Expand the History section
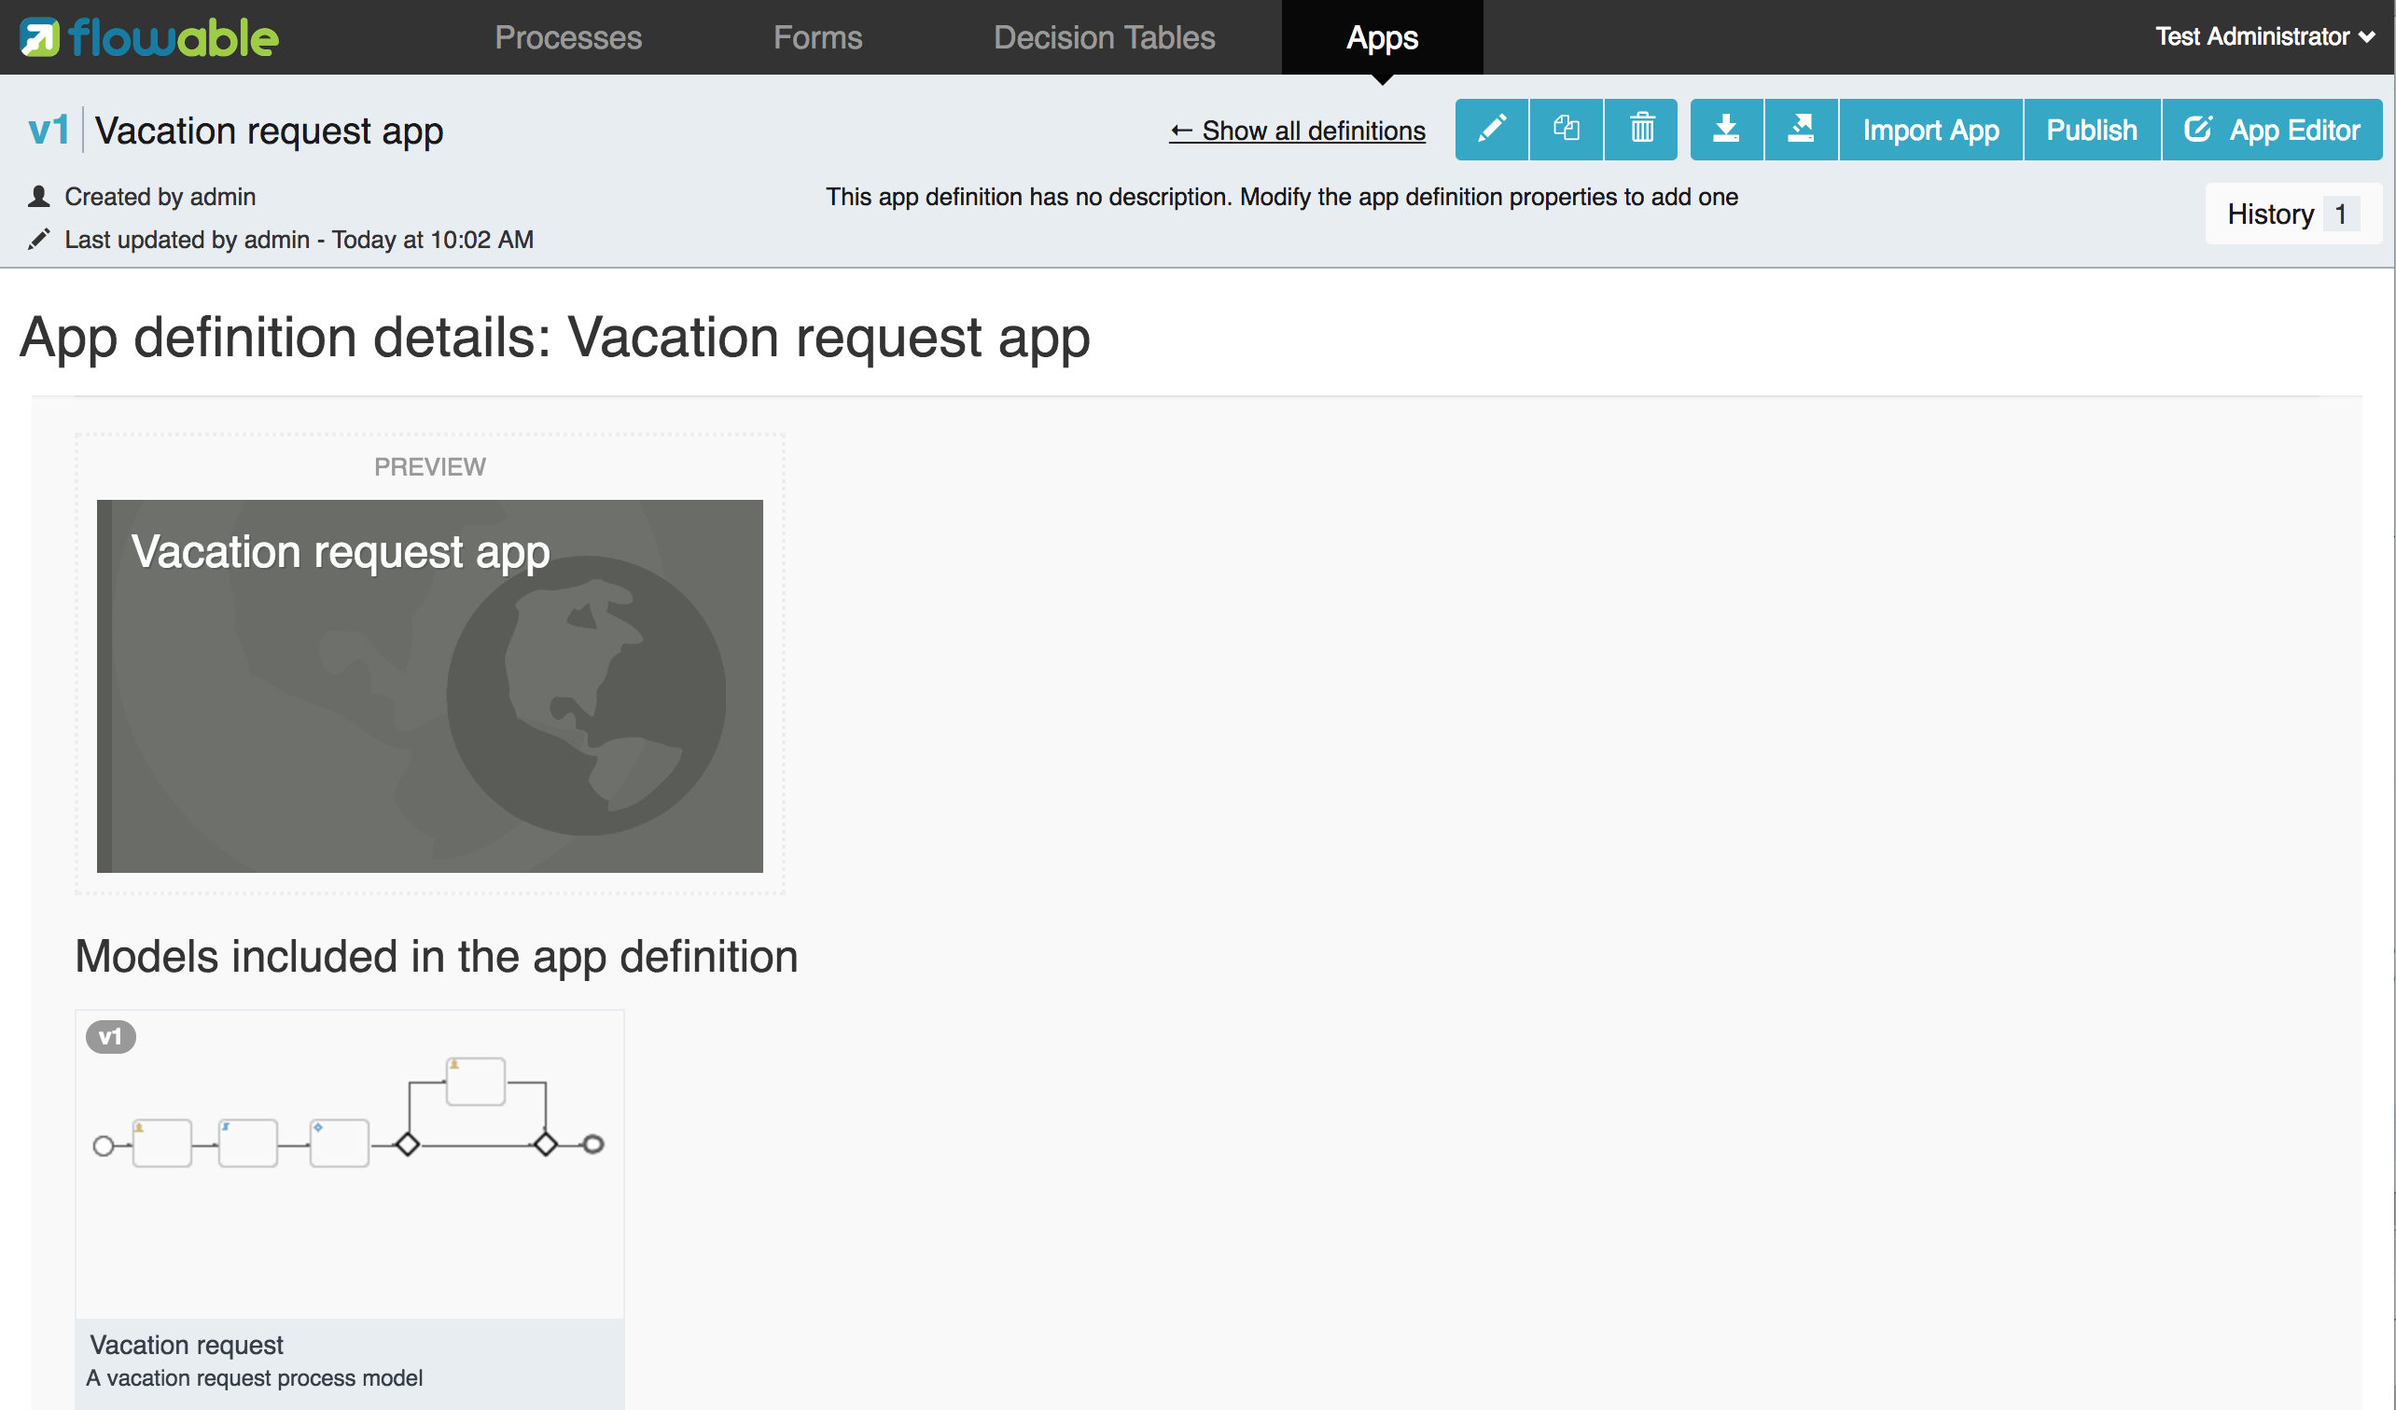The width and height of the screenshot is (2396, 1410). pos(2287,214)
